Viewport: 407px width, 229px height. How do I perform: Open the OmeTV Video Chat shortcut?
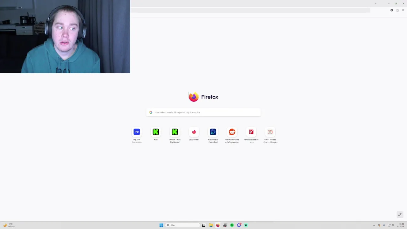pyautogui.click(x=270, y=132)
